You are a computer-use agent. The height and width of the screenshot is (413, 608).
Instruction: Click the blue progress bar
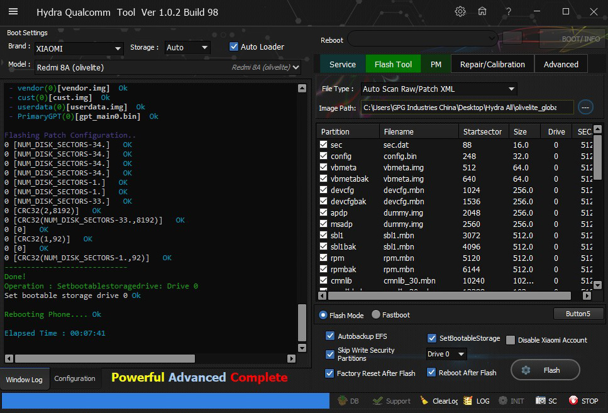(165, 400)
